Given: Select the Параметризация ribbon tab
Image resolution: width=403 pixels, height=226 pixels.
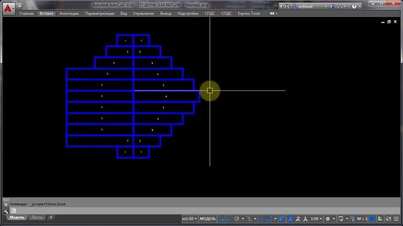Looking at the screenshot, I should coord(99,14).
